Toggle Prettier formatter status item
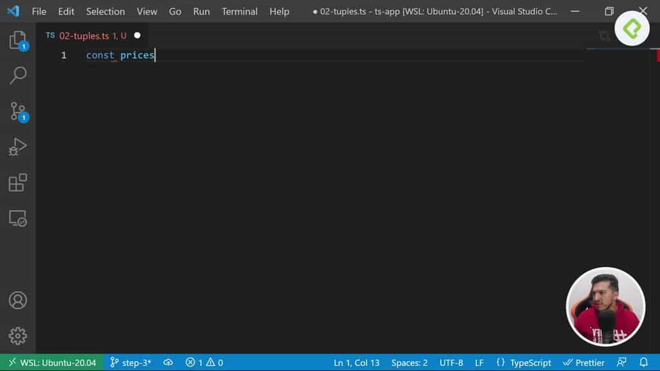This screenshot has width=660, height=371. point(583,362)
